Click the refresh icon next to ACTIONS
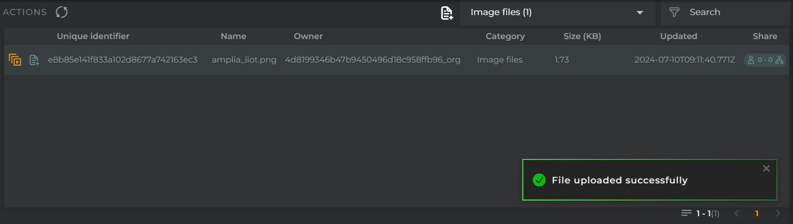 click(x=62, y=12)
